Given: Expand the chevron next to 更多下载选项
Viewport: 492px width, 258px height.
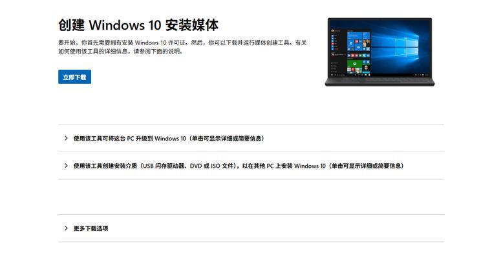Looking at the screenshot, I should [x=66, y=228].
